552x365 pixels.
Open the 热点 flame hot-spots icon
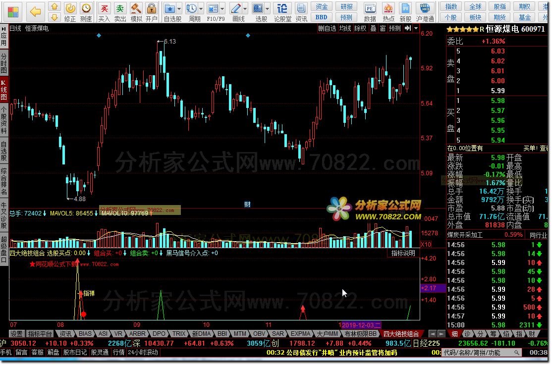click(x=388, y=8)
